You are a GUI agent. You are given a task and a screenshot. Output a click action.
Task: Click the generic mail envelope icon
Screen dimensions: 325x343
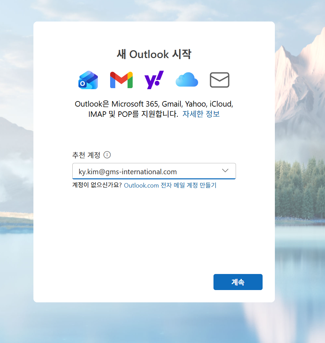point(220,80)
